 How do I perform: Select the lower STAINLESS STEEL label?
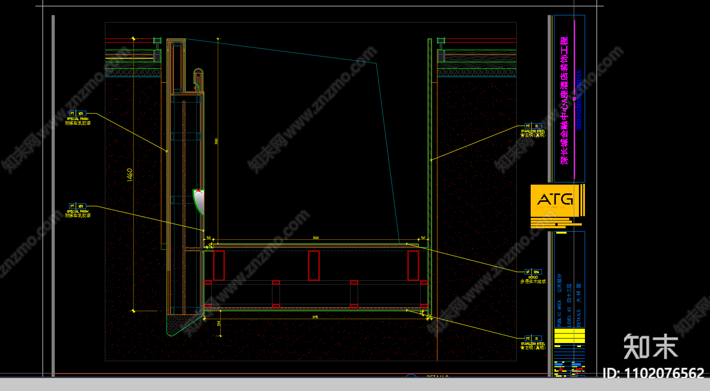point(533,344)
